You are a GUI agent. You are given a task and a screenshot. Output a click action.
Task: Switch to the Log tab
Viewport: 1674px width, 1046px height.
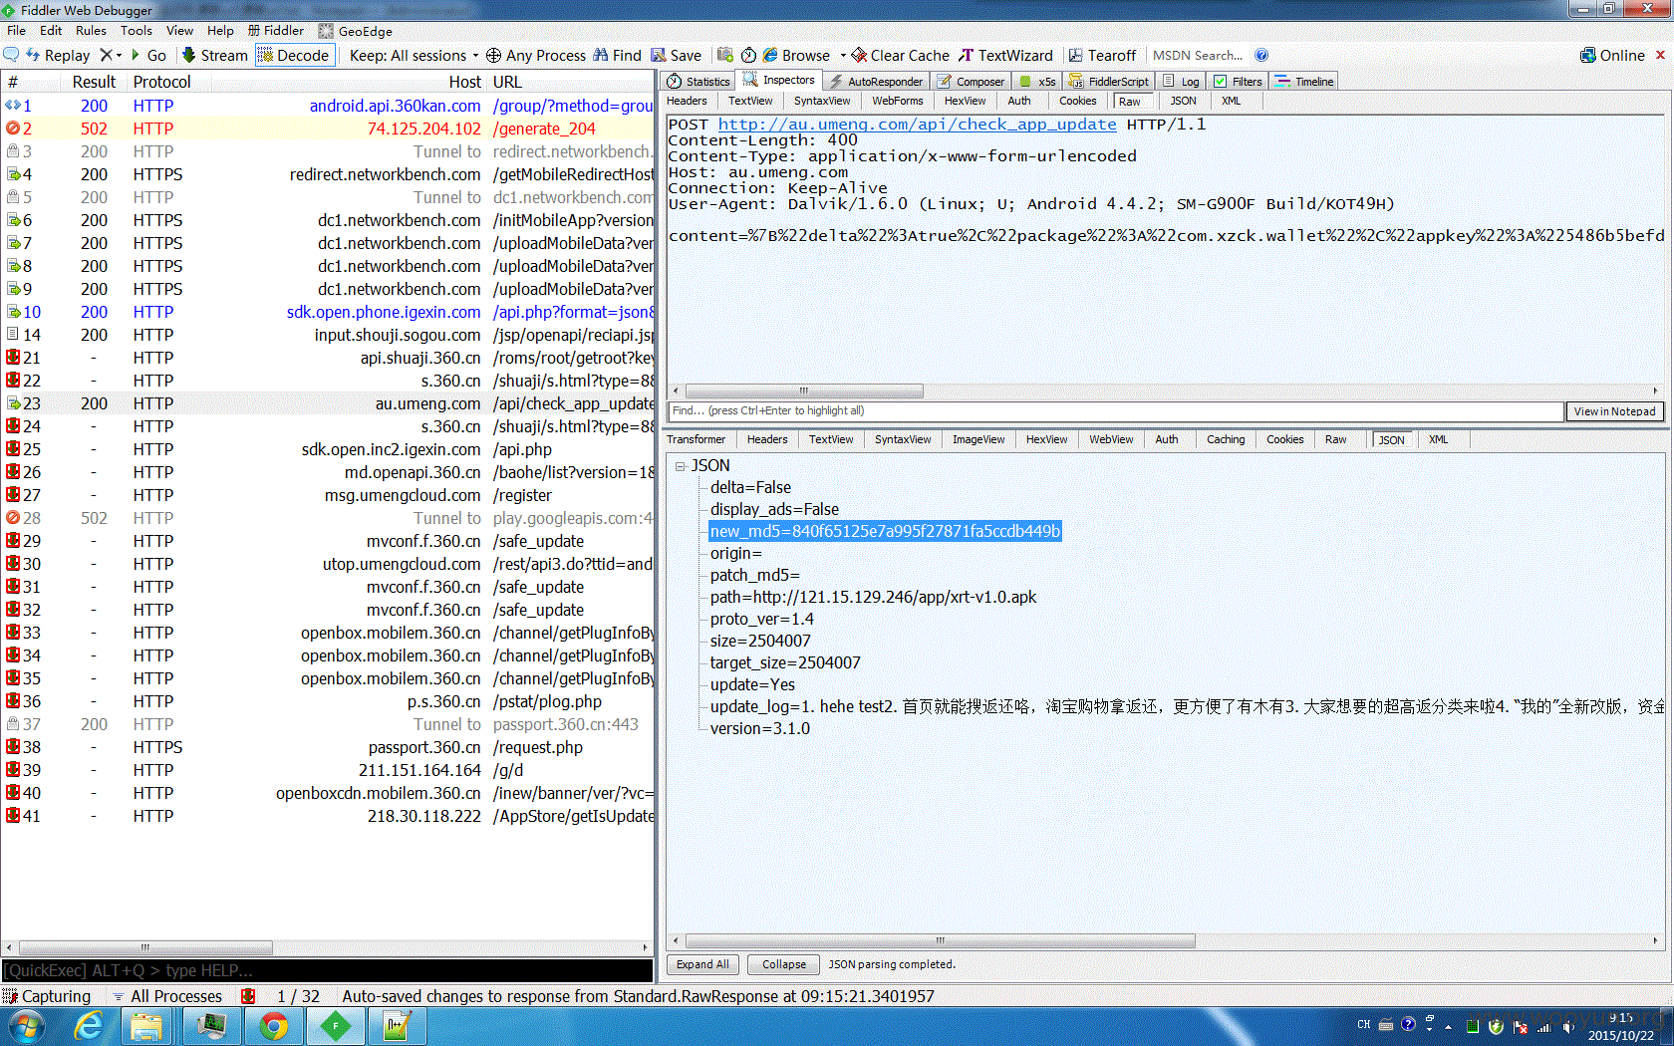tap(1182, 82)
